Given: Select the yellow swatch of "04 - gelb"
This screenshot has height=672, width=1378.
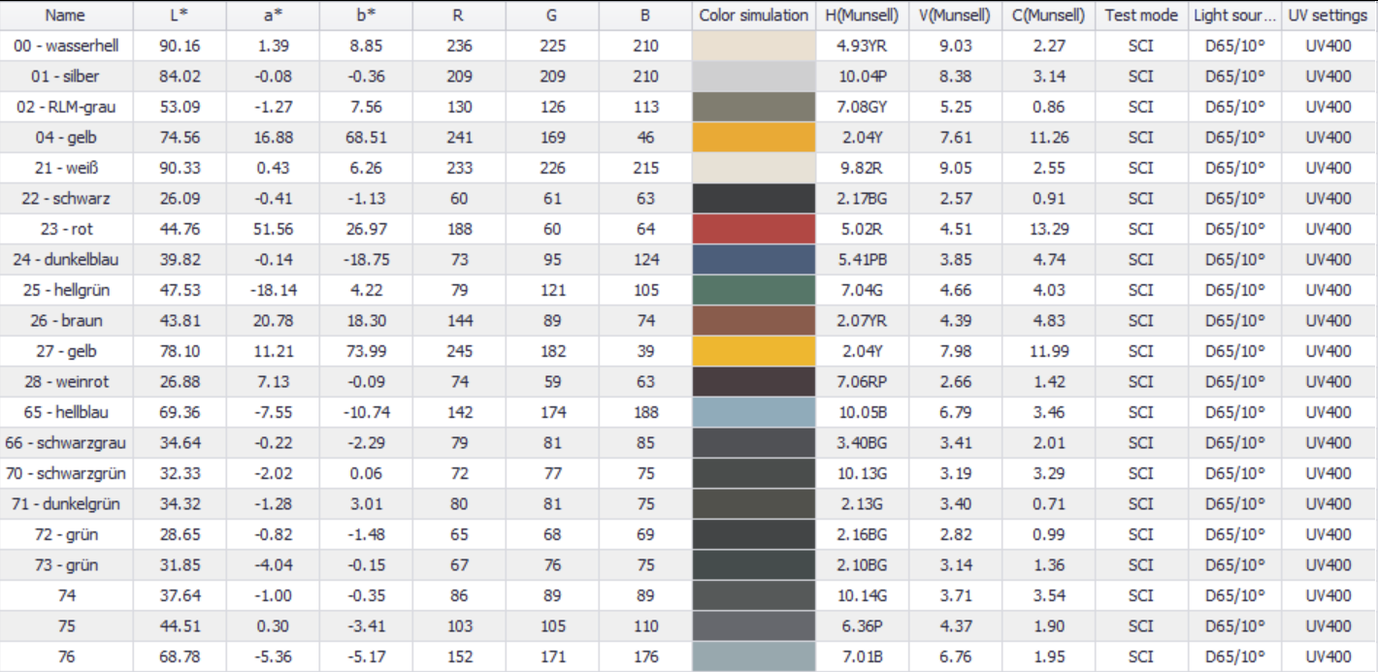Looking at the screenshot, I should (x=752, y=137).
